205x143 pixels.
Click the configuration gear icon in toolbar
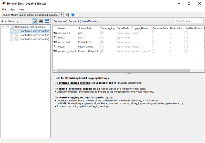tap(67, 15)
